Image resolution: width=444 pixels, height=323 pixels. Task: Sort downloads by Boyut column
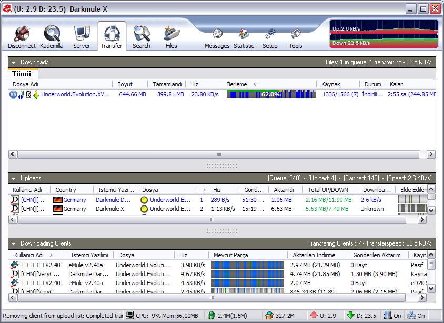click(130, 84)
